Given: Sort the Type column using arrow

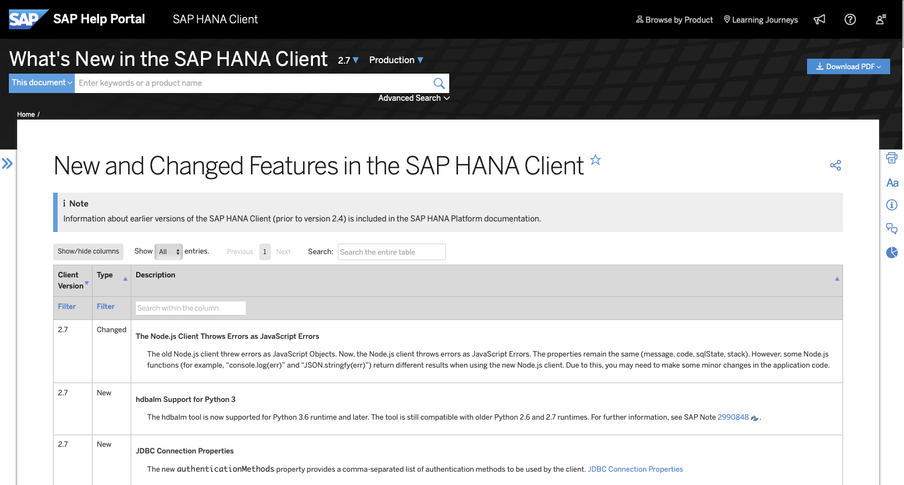Looking at the screenshot, I should pos(125,279).
